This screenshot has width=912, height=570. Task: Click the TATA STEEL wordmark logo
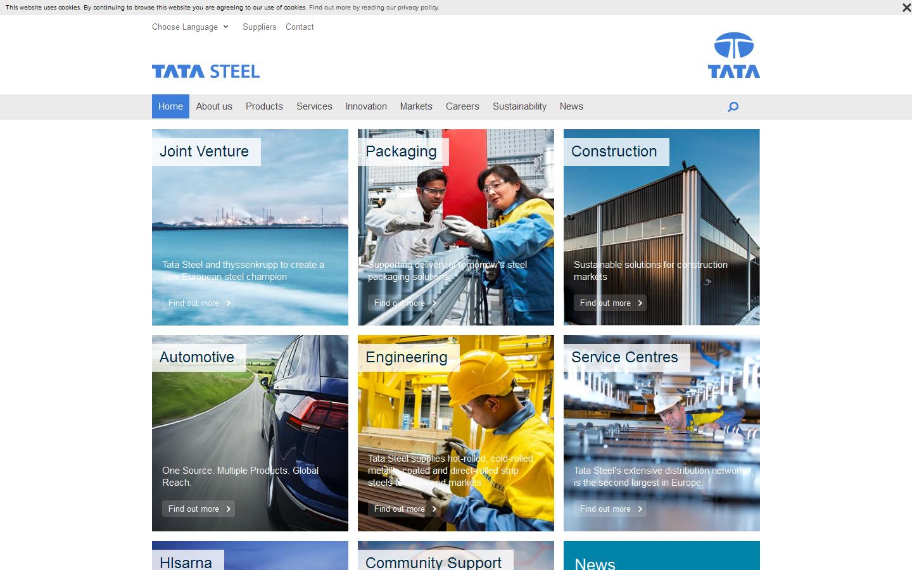point(205,71)
